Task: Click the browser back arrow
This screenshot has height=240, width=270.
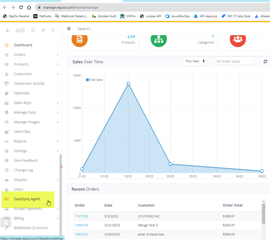Action: [x=5, y=7]
